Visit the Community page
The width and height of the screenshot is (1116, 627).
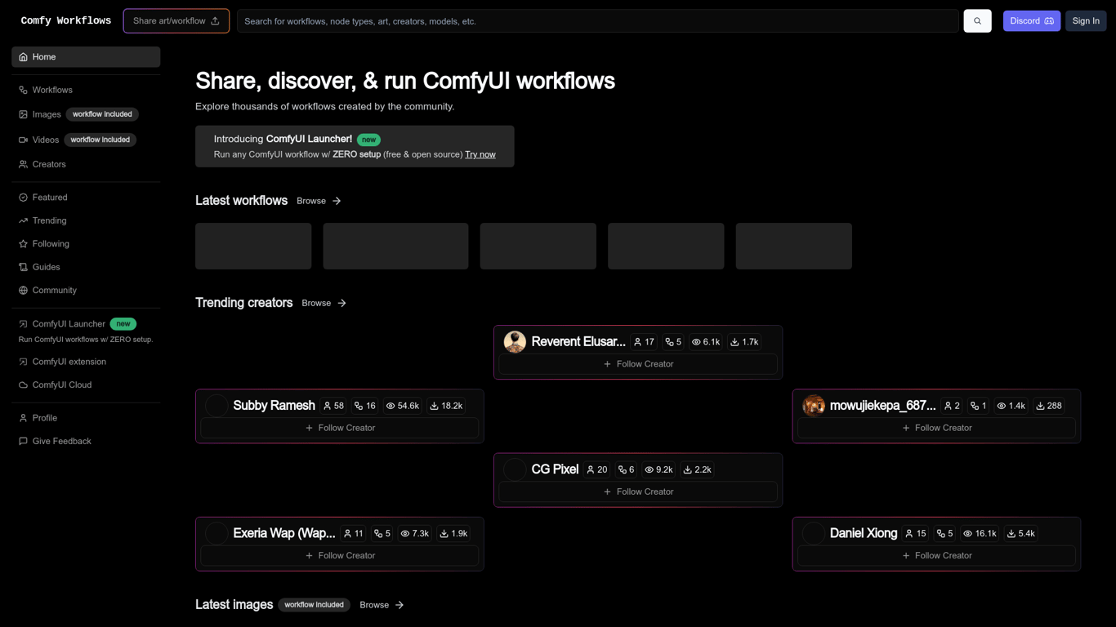[x=54, y=290]
